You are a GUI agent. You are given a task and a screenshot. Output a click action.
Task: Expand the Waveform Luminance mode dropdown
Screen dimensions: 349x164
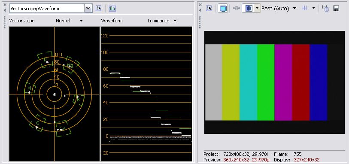click(x=175, y=21)
